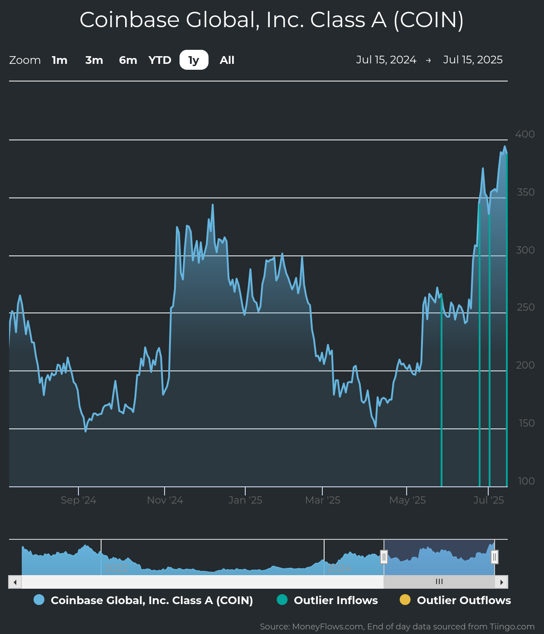Click the Mar '25 axis label

[x=323, y=500]
